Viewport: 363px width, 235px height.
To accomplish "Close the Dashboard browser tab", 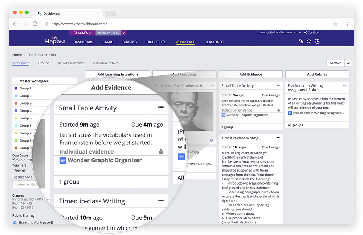I will [98, 13].
